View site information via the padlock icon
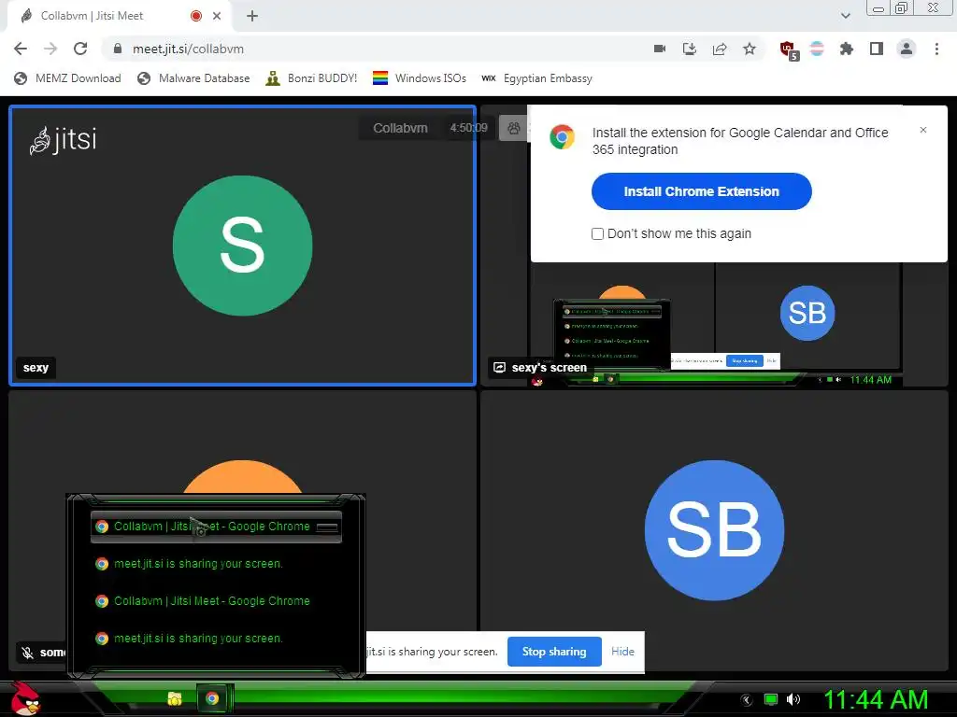This screenshot has width=957, height=717. 118,49
